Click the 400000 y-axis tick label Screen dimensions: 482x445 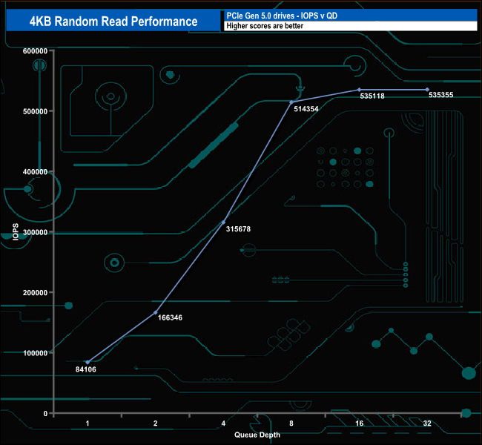click(x=35, y=171)
